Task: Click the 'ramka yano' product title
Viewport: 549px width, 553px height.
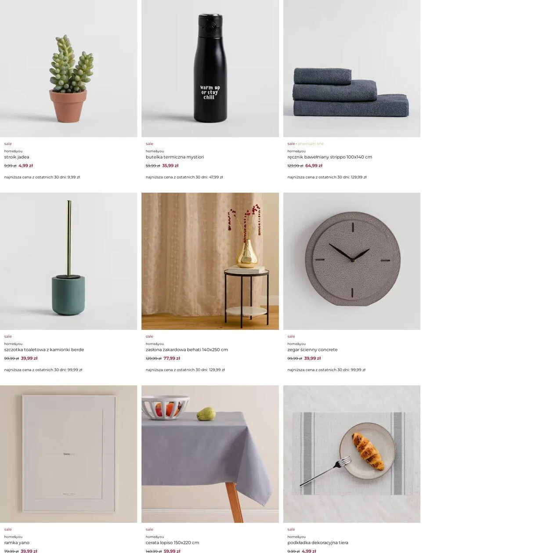Action: [17, 543]
